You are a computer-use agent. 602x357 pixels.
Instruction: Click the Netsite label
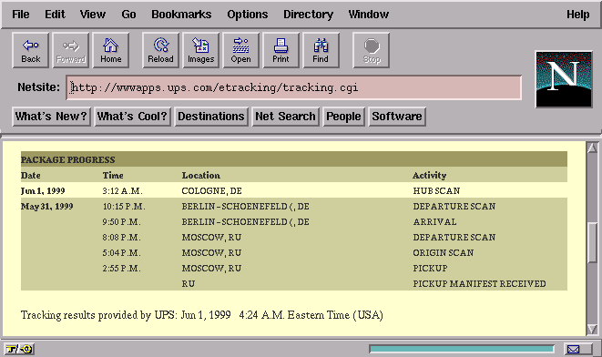[x=39, y=87]
